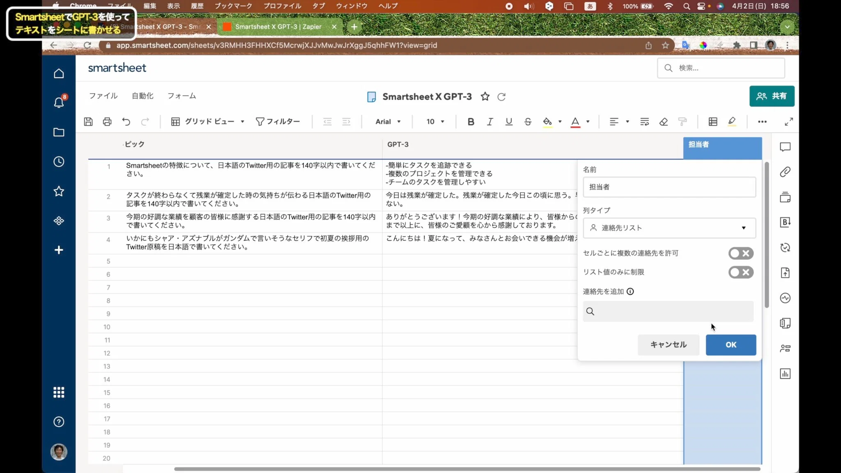This screenshot has width=841, height=473.
Task: Open the font size 10 dropdown
Action: [x=435, y=122]
